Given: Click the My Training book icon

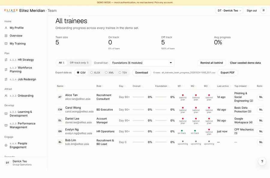Looking at the screenshot, I should pyautogui.click(x=6, y=44).
